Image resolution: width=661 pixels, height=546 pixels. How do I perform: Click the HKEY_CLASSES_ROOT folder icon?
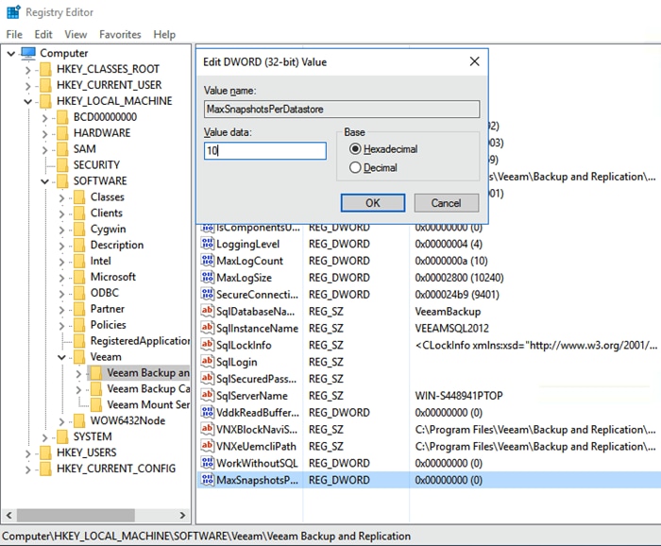45,69
